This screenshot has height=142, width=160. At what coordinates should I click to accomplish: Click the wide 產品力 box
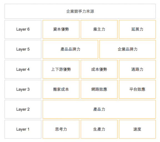99,109
